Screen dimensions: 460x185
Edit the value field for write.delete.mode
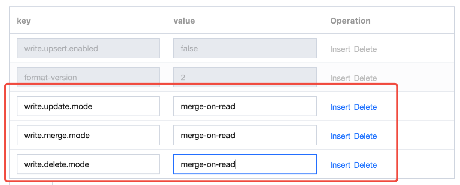coord(245,164)
